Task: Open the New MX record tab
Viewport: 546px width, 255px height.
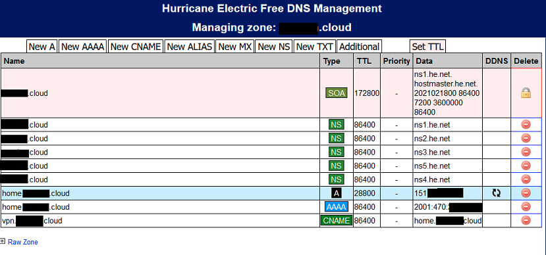Action: 235,47
